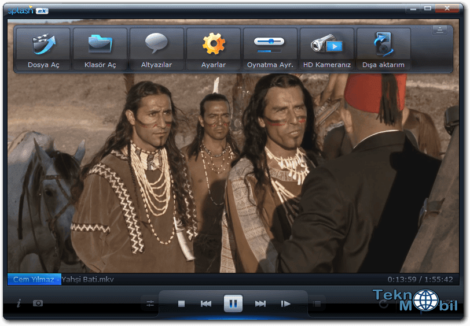Advance playback frame by frame

coord(286,304)
